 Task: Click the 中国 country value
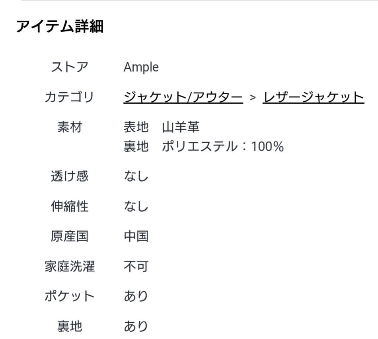pyautogui.click(x=136, y=236)
